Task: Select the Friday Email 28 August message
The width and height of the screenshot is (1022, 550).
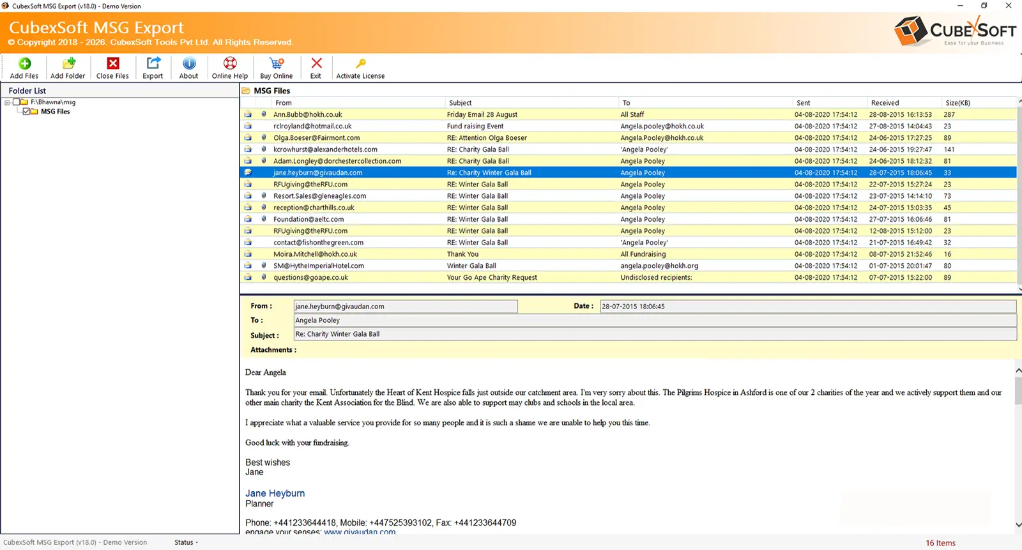Action: point(629,114)
